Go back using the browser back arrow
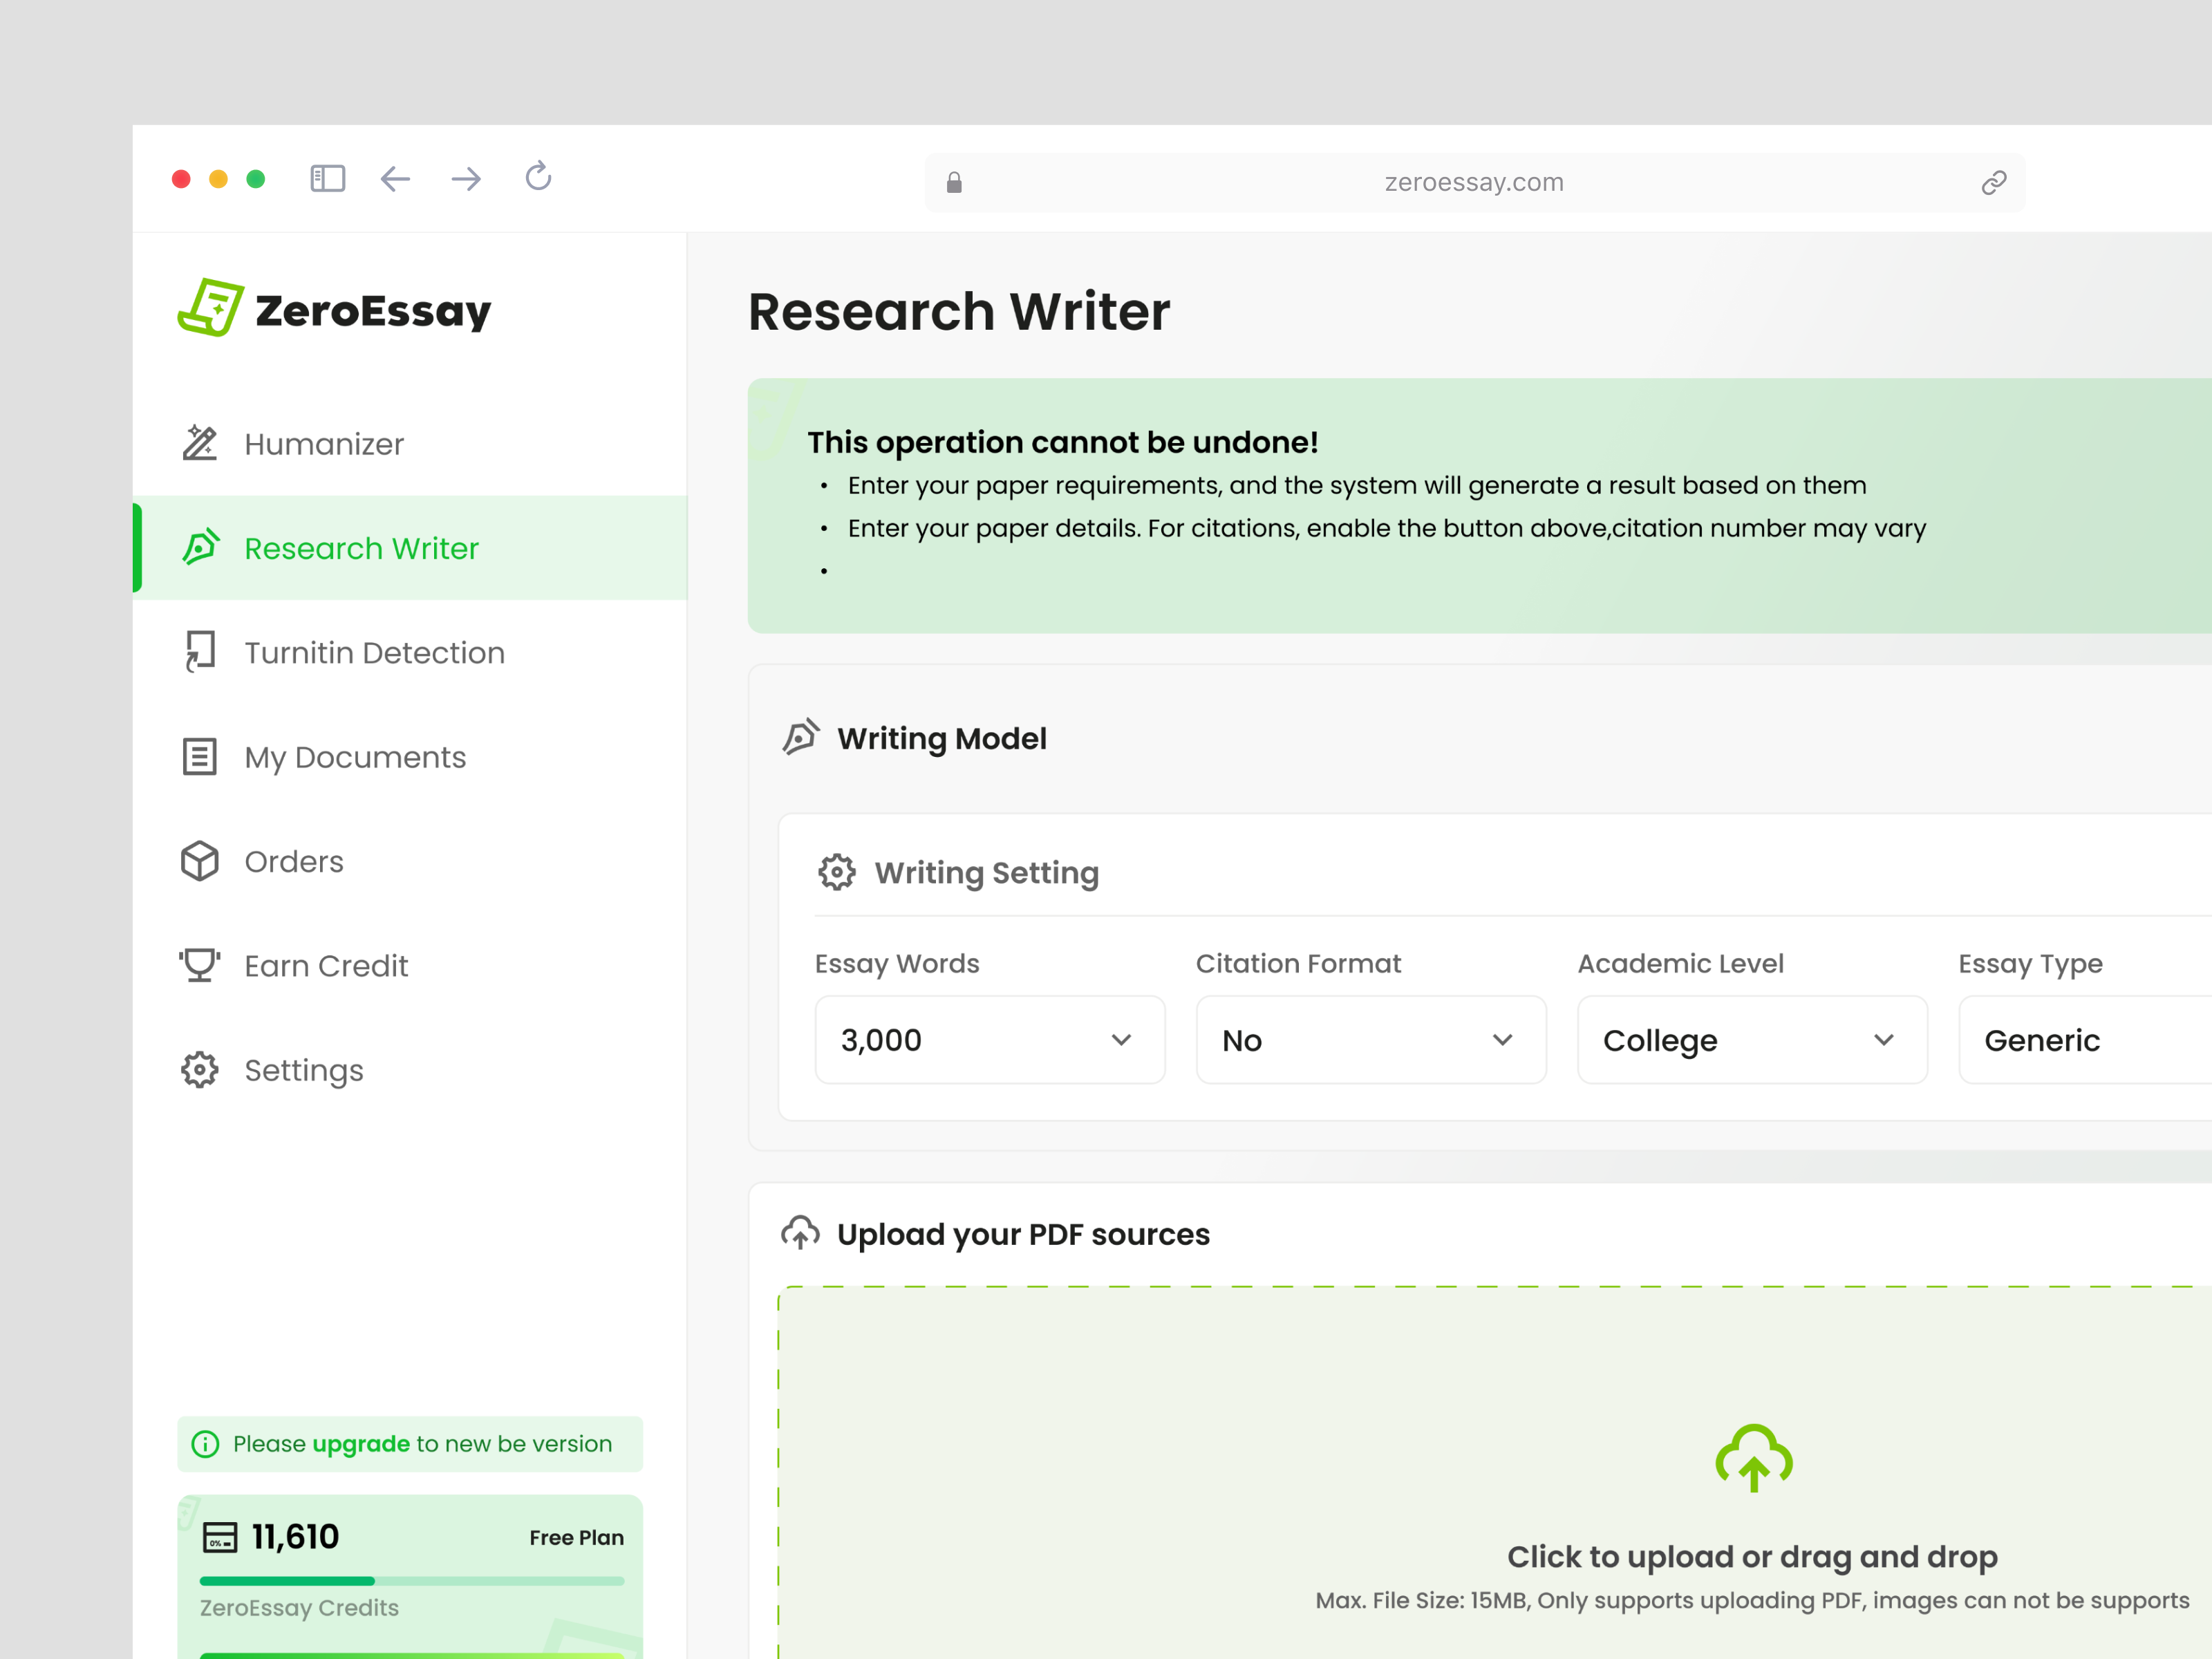The height and width of the screenshot is (1659, 2212). [395, 178]
